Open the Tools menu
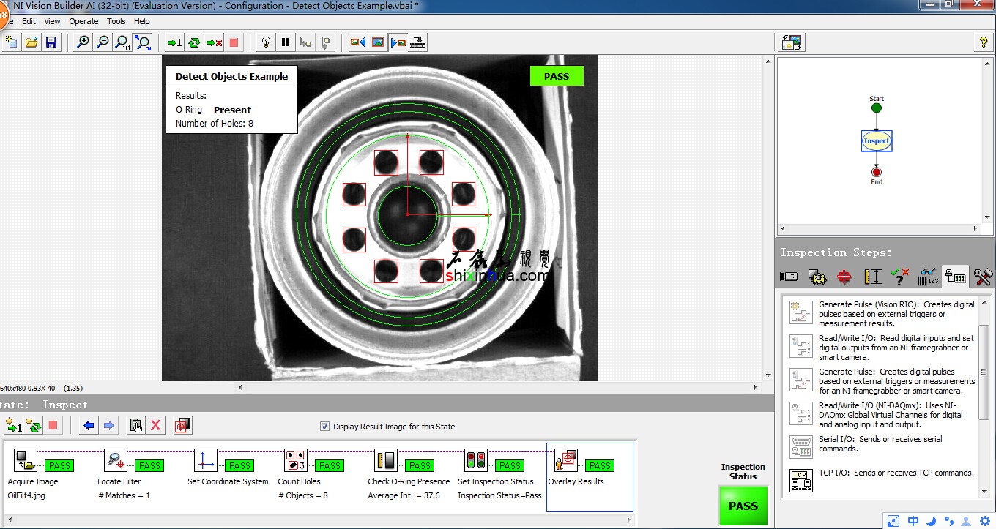Viewport: 996px width, 529px height. (116, 21)
